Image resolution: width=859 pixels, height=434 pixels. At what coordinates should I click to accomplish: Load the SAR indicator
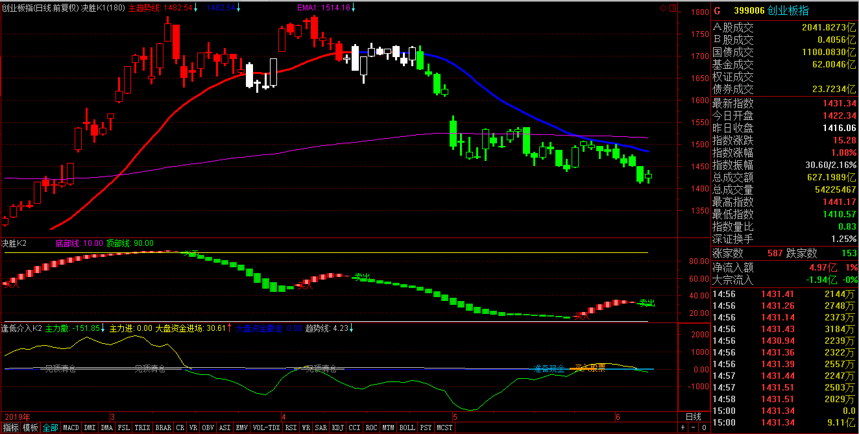click(x=321, y=428)
